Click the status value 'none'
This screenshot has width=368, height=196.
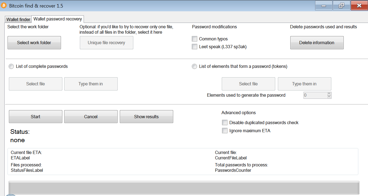tap(18, 140)
